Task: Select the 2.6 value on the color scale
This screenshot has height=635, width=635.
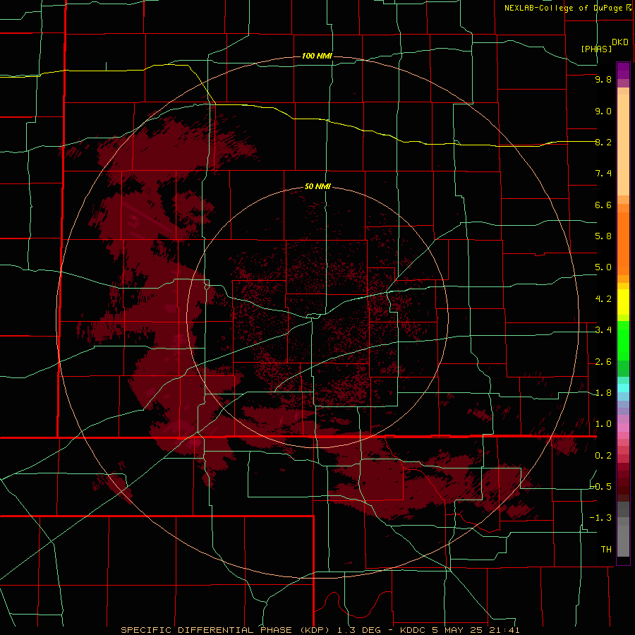Action: (603, 362)
